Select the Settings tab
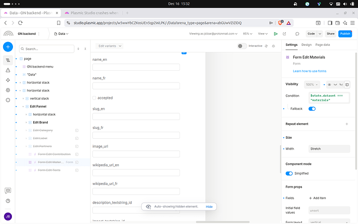The width and height of the screenshot is (358, 224). click(x=292, y=45)
